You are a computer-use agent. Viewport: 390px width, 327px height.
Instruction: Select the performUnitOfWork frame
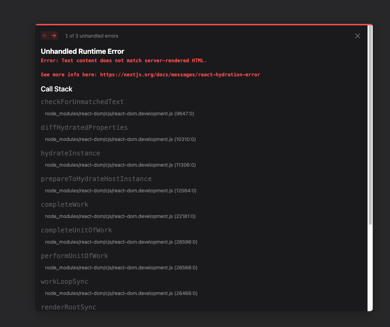tap(75, 256)
